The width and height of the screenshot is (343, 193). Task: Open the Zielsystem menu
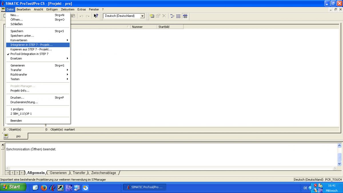[68, 9]
